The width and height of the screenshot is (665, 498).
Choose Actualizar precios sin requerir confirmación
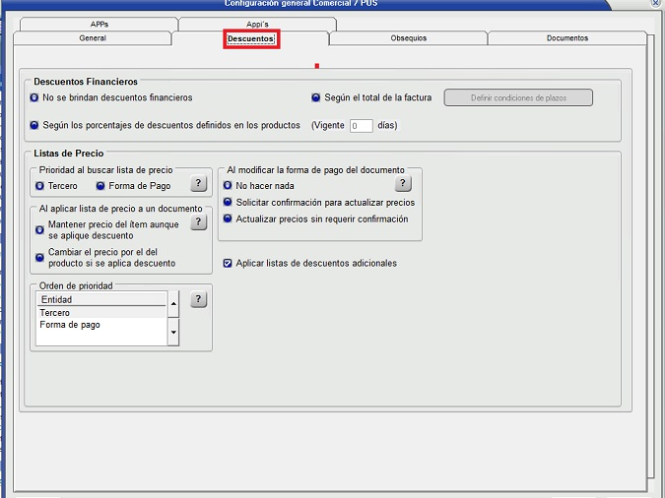pyautogui.click(x=229, y=219)
